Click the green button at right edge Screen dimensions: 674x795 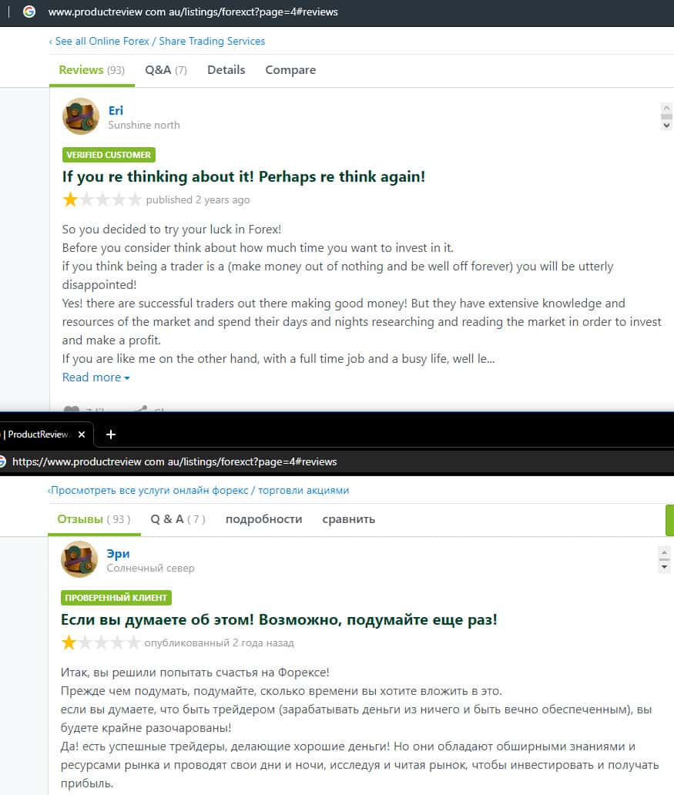[669, 520]
